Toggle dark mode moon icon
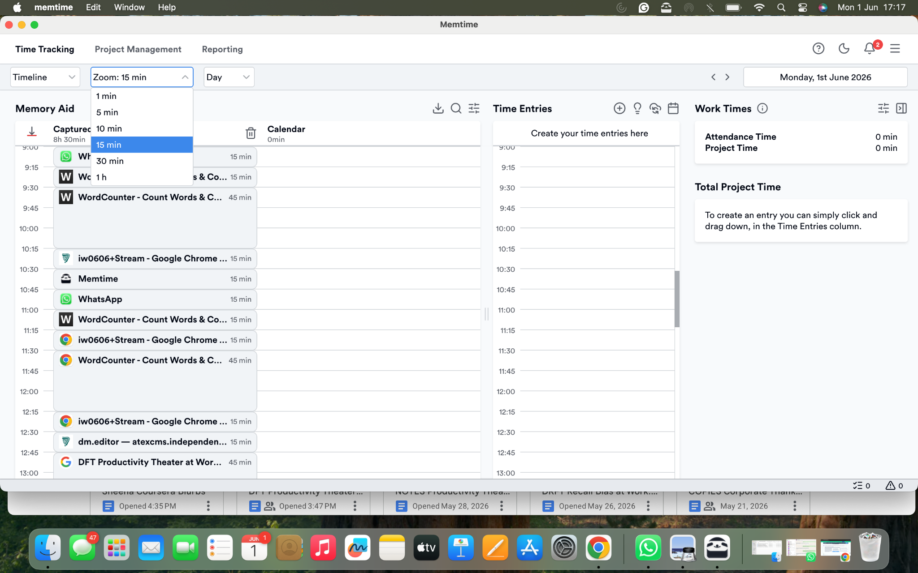 pos(844,48)
